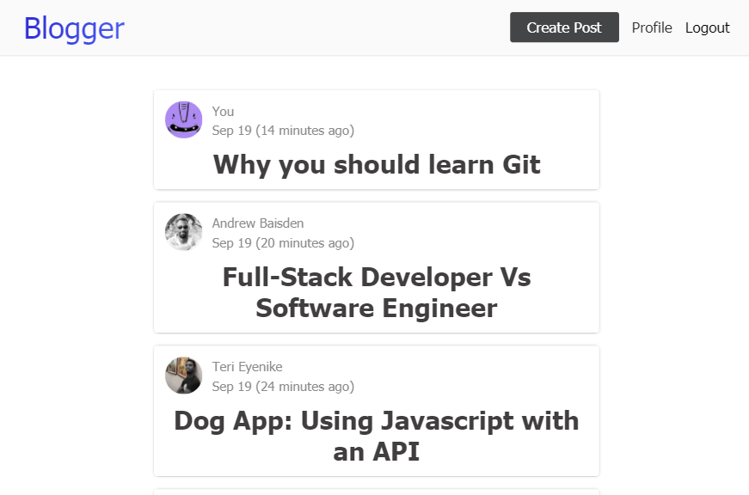Screen dimensions: 749x495
Task: Select the Git post card area
Action: (376, 139)
